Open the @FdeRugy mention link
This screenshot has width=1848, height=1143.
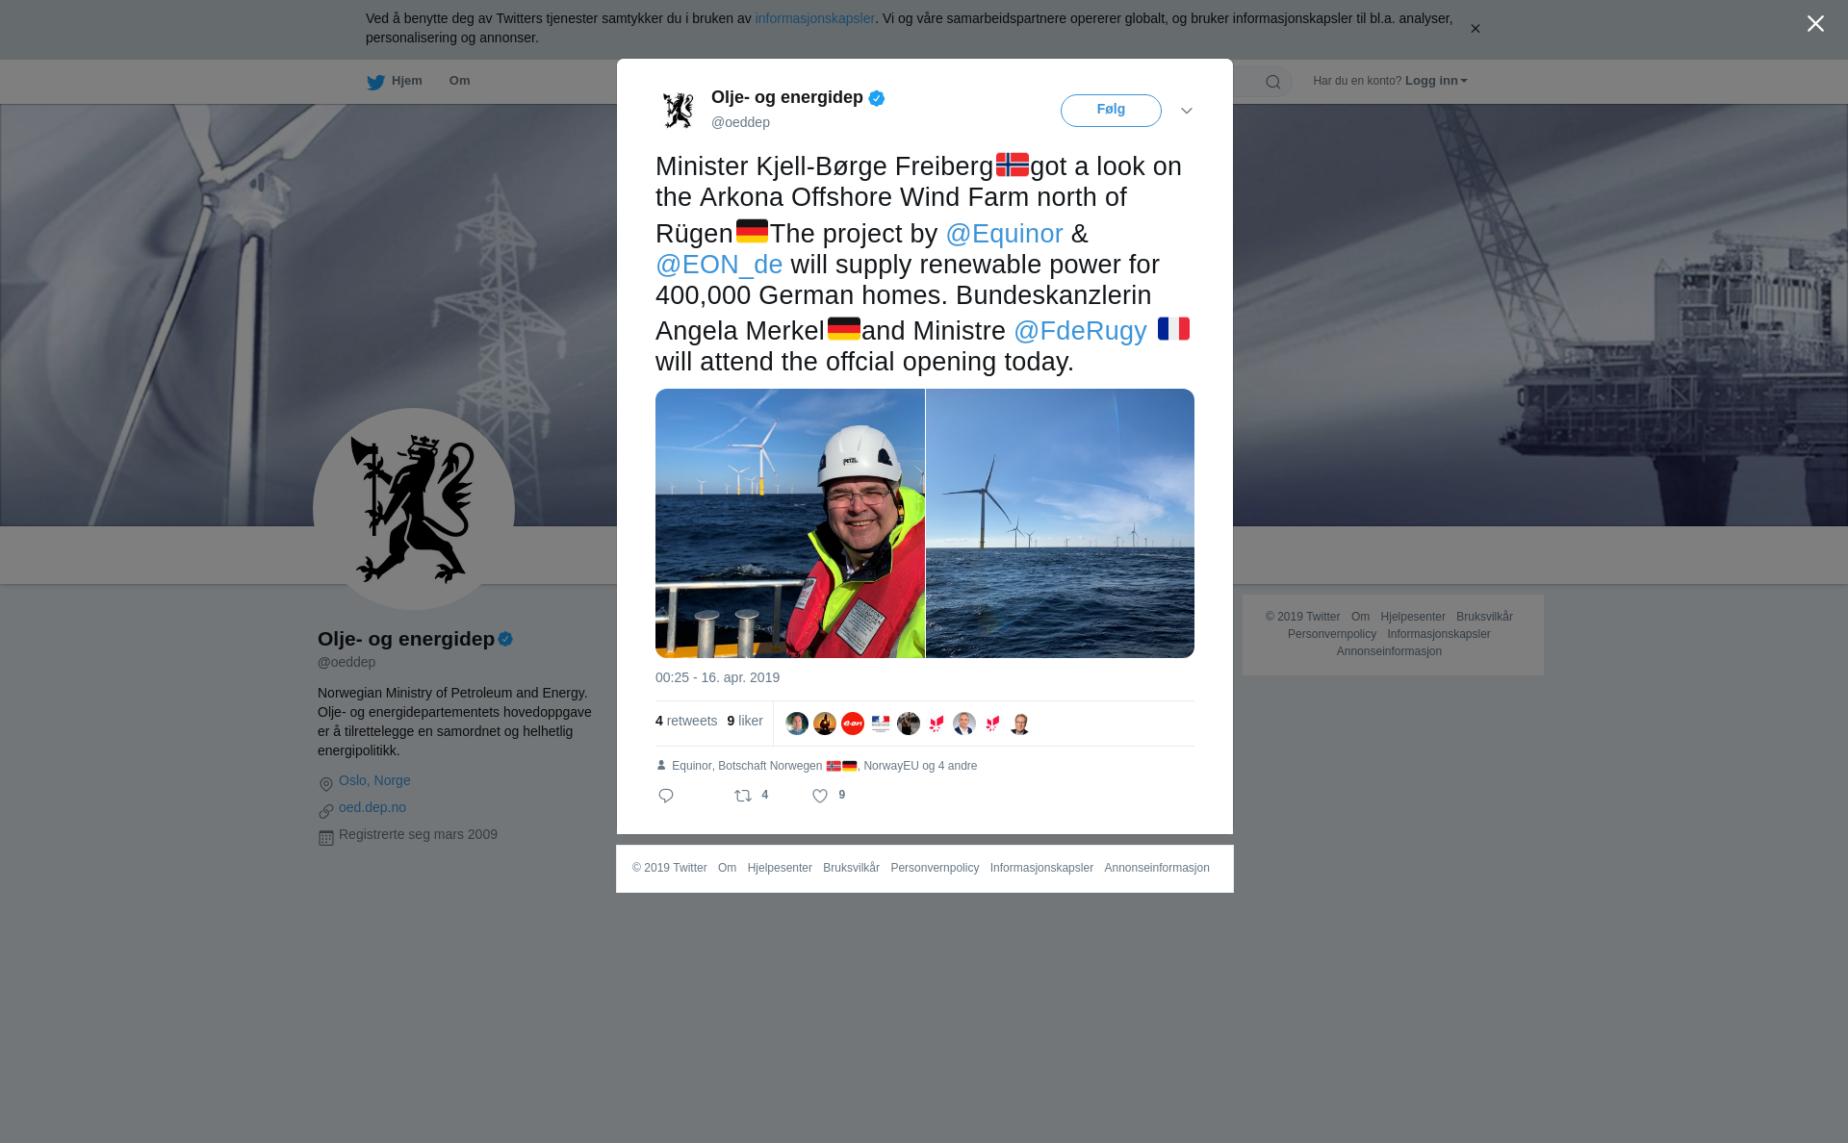tap(1080, 331)
